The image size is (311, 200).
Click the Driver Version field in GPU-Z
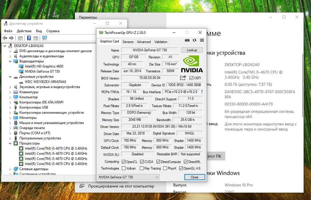click(162, 127)
